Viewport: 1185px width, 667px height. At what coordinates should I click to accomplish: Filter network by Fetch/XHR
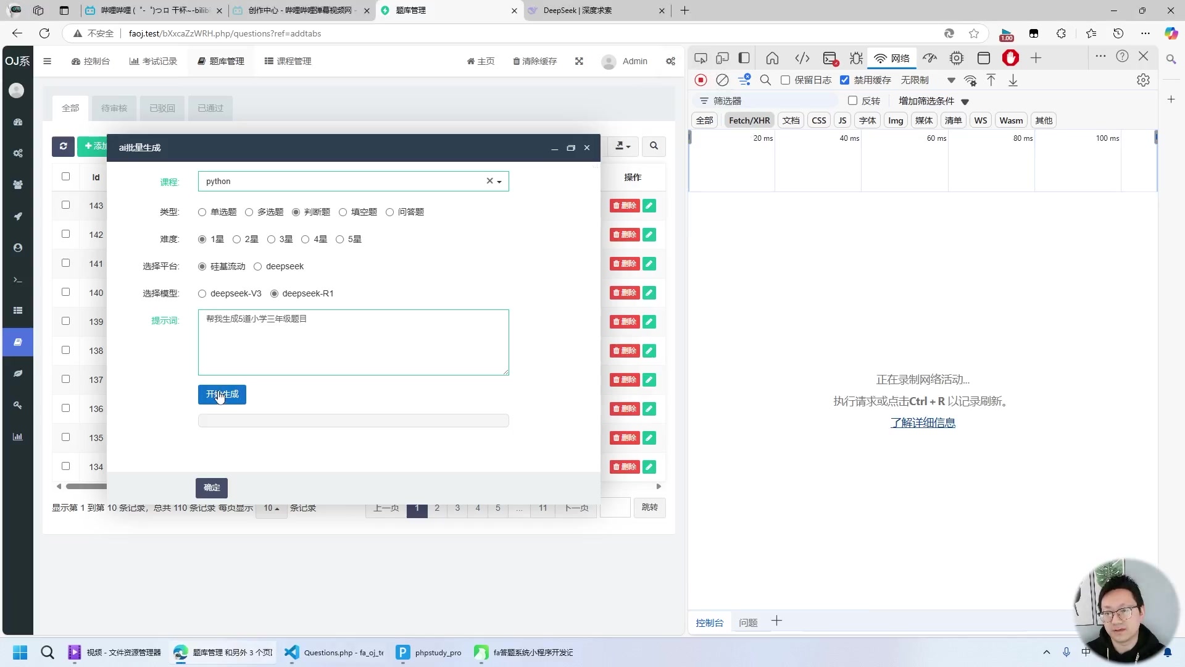749,120
